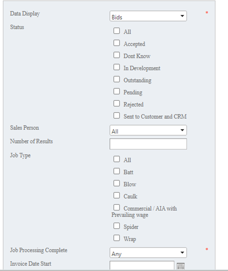Tick the Blow job type checkbox
Viewport: 228px width, 271px height.
[x=116, y=183]
